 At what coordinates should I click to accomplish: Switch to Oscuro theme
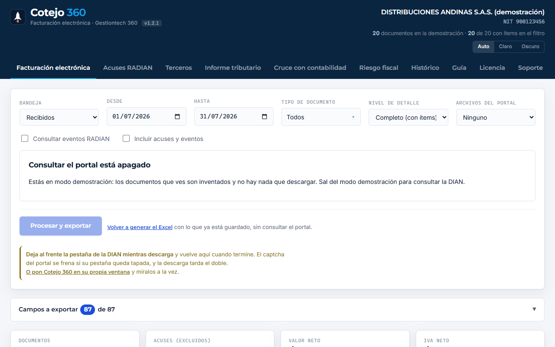pos(530,46)
